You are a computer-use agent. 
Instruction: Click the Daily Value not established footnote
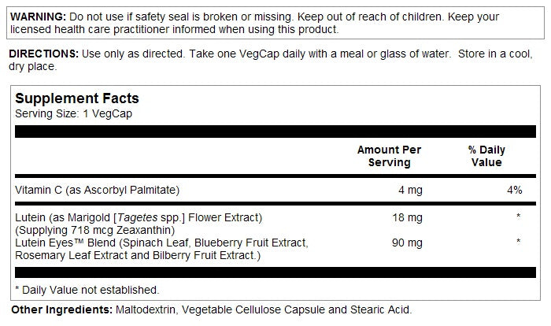87,290
